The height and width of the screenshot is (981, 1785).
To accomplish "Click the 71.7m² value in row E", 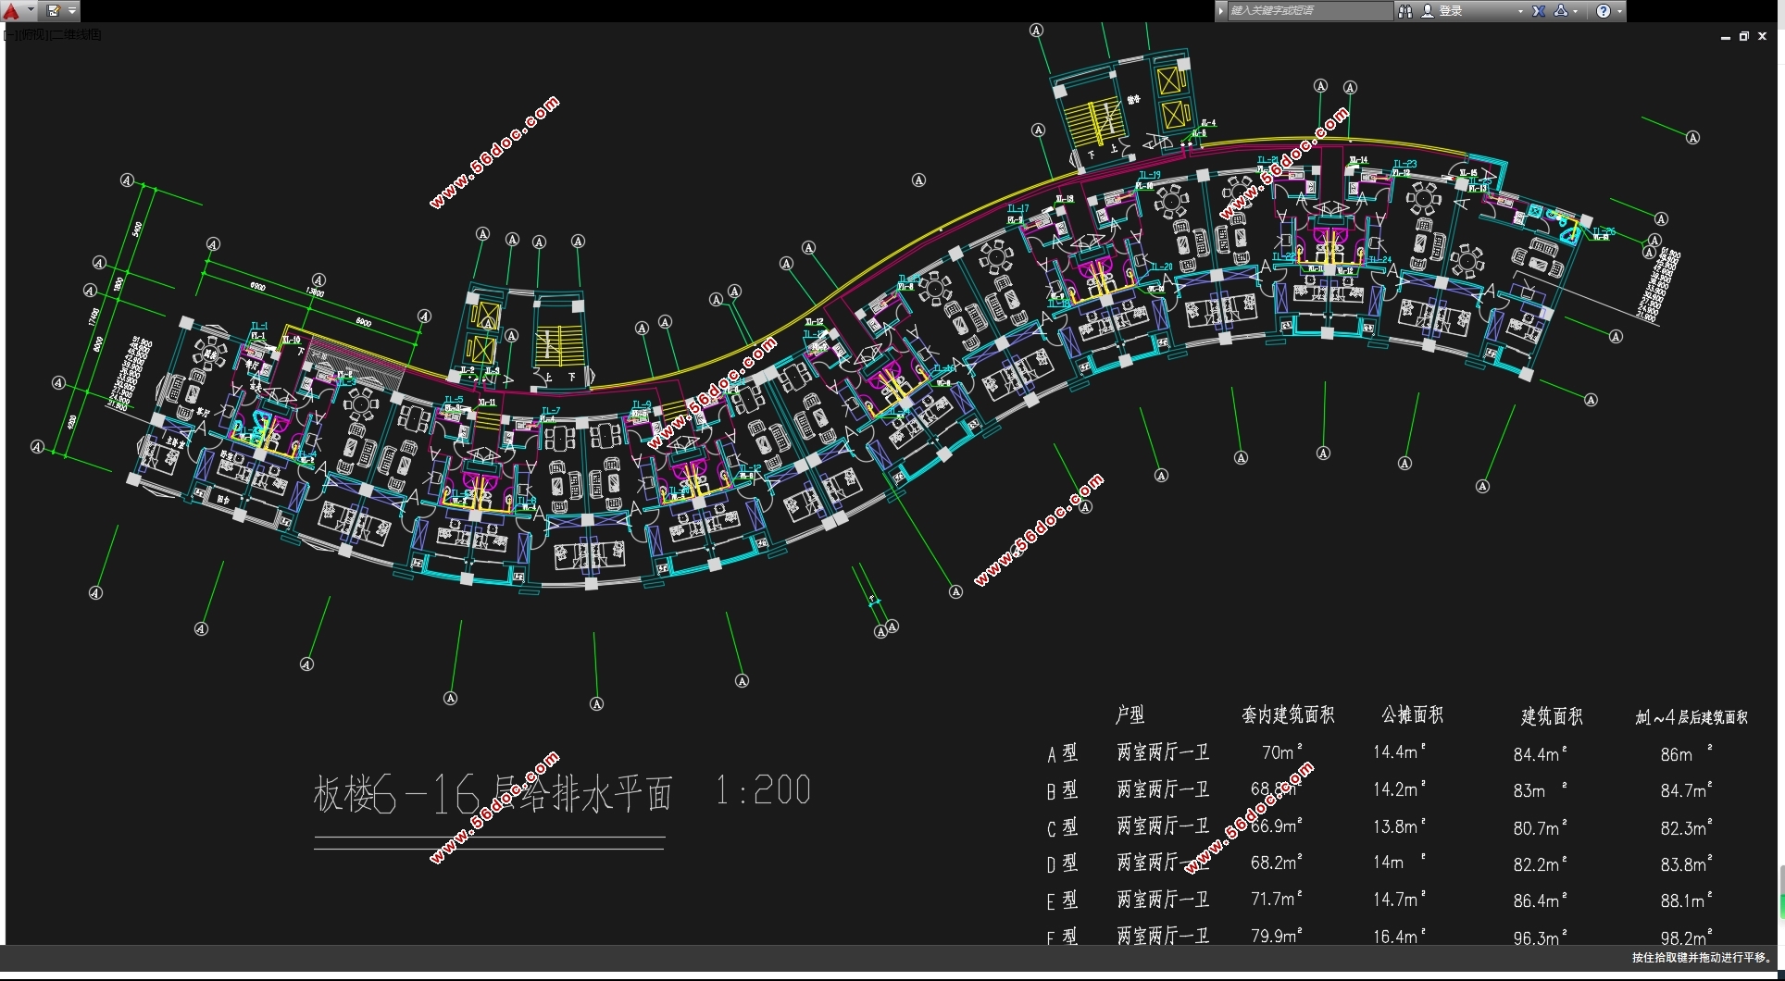I will pyautogui.click(x=1277, y=899).
